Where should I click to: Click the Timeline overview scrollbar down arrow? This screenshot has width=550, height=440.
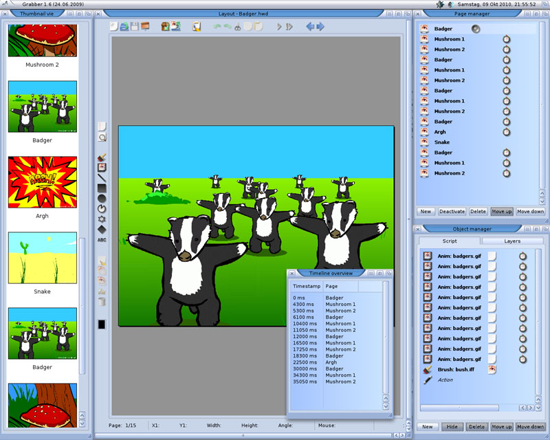(386, 407)
